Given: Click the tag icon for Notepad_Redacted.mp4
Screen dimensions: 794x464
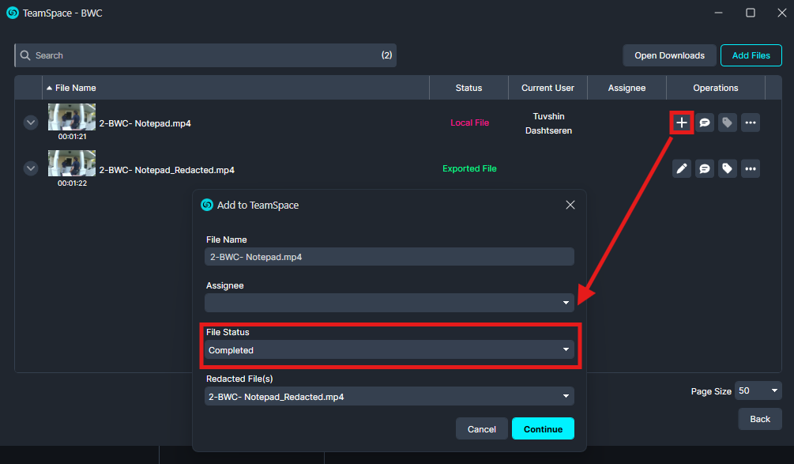Looking at the screenshot, I should [727, 168].
